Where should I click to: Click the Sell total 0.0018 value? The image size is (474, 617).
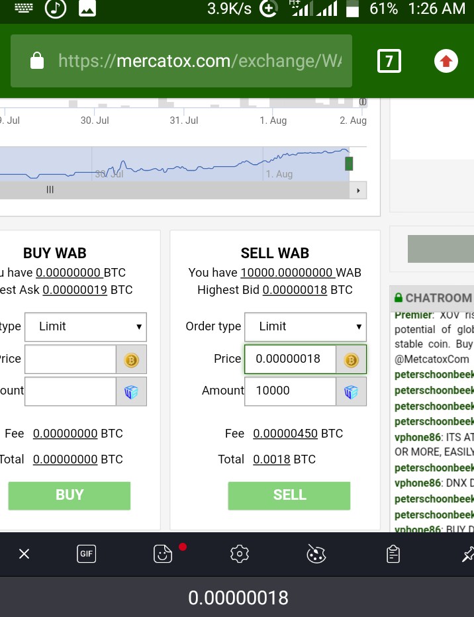click(271, 459)
